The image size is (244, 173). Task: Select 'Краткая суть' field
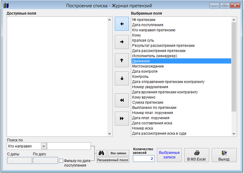[181, 40]
